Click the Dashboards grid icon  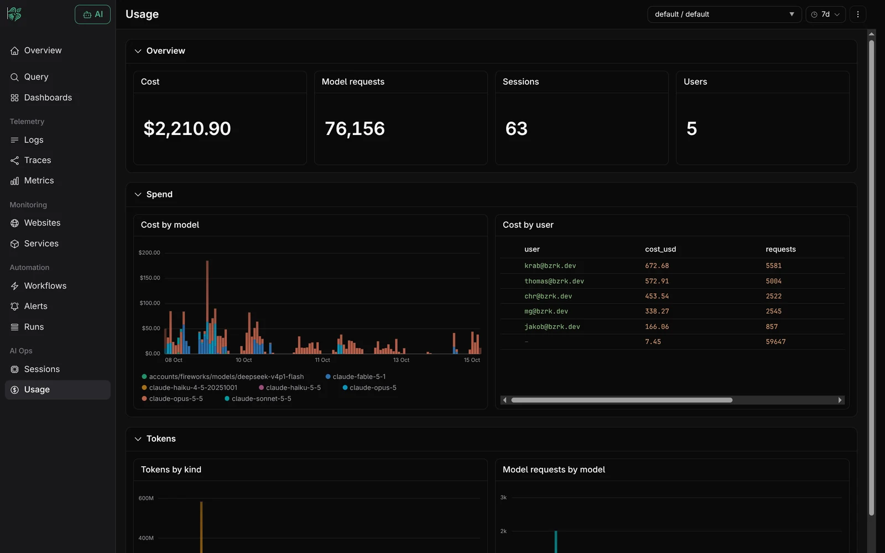click(14, 98)
